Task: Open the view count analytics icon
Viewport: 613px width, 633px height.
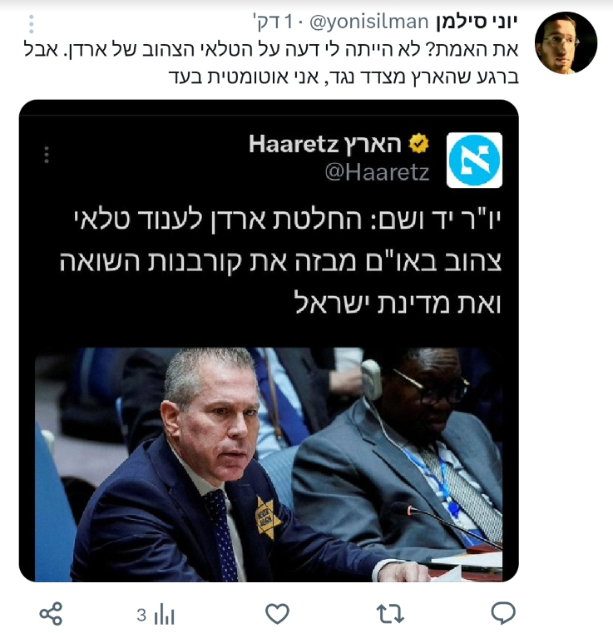Action: point(164,615)
